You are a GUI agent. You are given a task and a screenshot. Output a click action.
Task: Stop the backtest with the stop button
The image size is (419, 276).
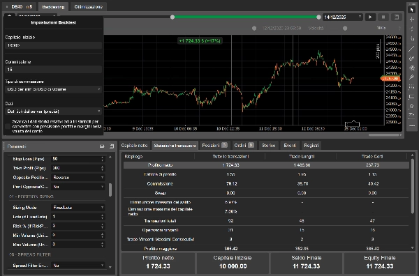(x=383, y=17)
